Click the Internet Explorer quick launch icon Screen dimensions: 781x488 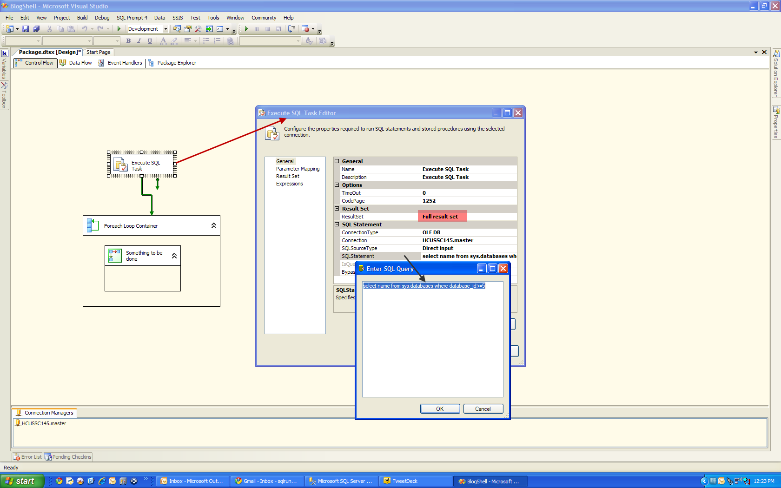pos(102,481)
